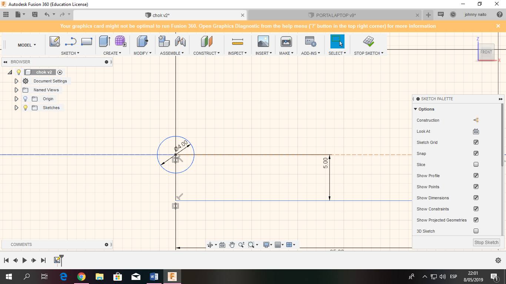Open the data panel grid icon
This screenshot has width=506, height=284.
(x=6, y=15)
